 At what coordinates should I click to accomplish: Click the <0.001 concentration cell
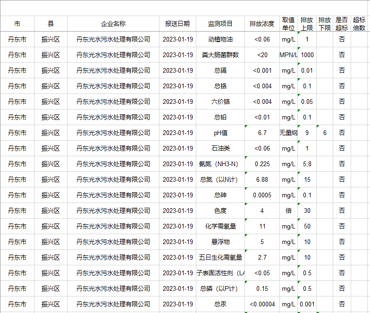(x=262, y=70)
